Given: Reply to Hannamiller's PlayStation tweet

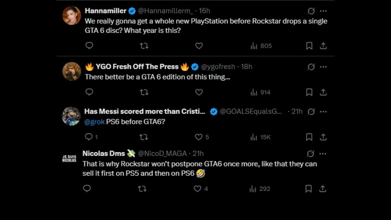Looking at the screenshot, I should 89,46.
